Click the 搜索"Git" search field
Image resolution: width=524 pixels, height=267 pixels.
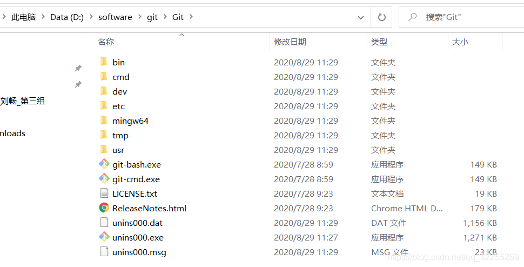[461, 17]
